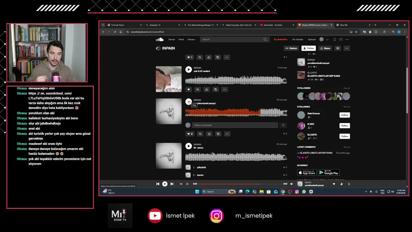The height and width of the screenshot is (232, 412).
Task: Switch to the İsmet İpek - YouTube tab
Action: pyautogui.click(x=277, y=25)
